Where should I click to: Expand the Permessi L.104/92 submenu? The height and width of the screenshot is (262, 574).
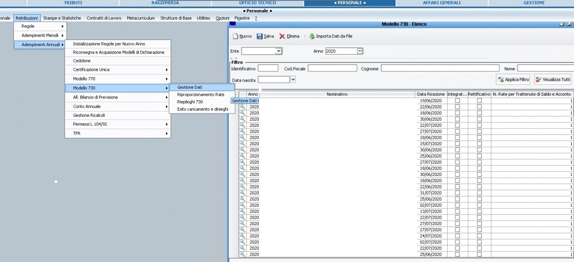[118, 124]
